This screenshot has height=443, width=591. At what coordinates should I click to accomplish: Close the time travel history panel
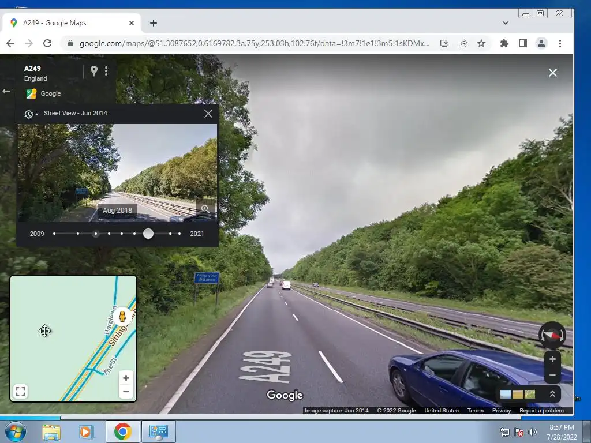coord(208,114)
